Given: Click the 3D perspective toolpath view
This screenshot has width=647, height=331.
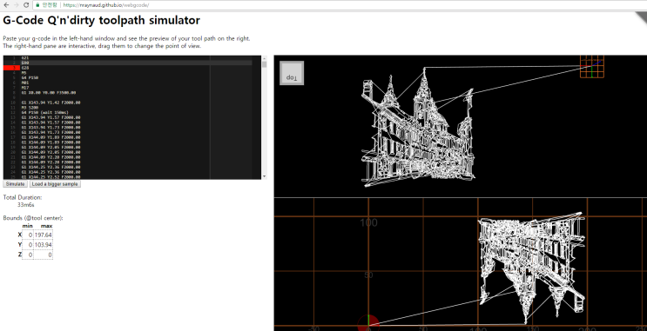Looking at the screenshot, I should pyautogui.click(x=461, y=126).
